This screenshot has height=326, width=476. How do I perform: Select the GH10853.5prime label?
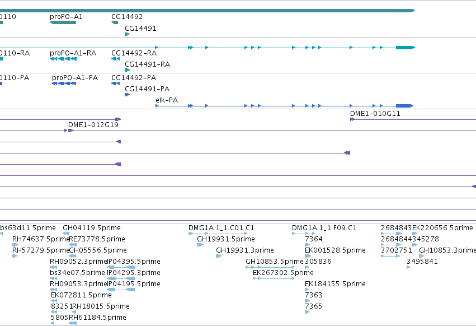pos(275,262)
